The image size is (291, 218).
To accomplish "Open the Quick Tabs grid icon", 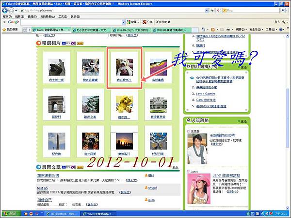I will click(25, 30).
